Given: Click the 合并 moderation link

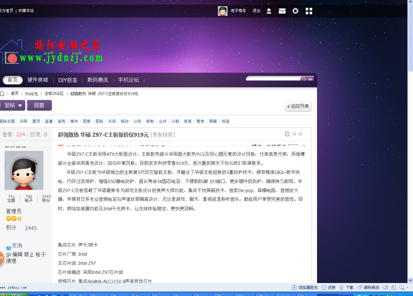Looking at the screenshot, I should (162, 121).
